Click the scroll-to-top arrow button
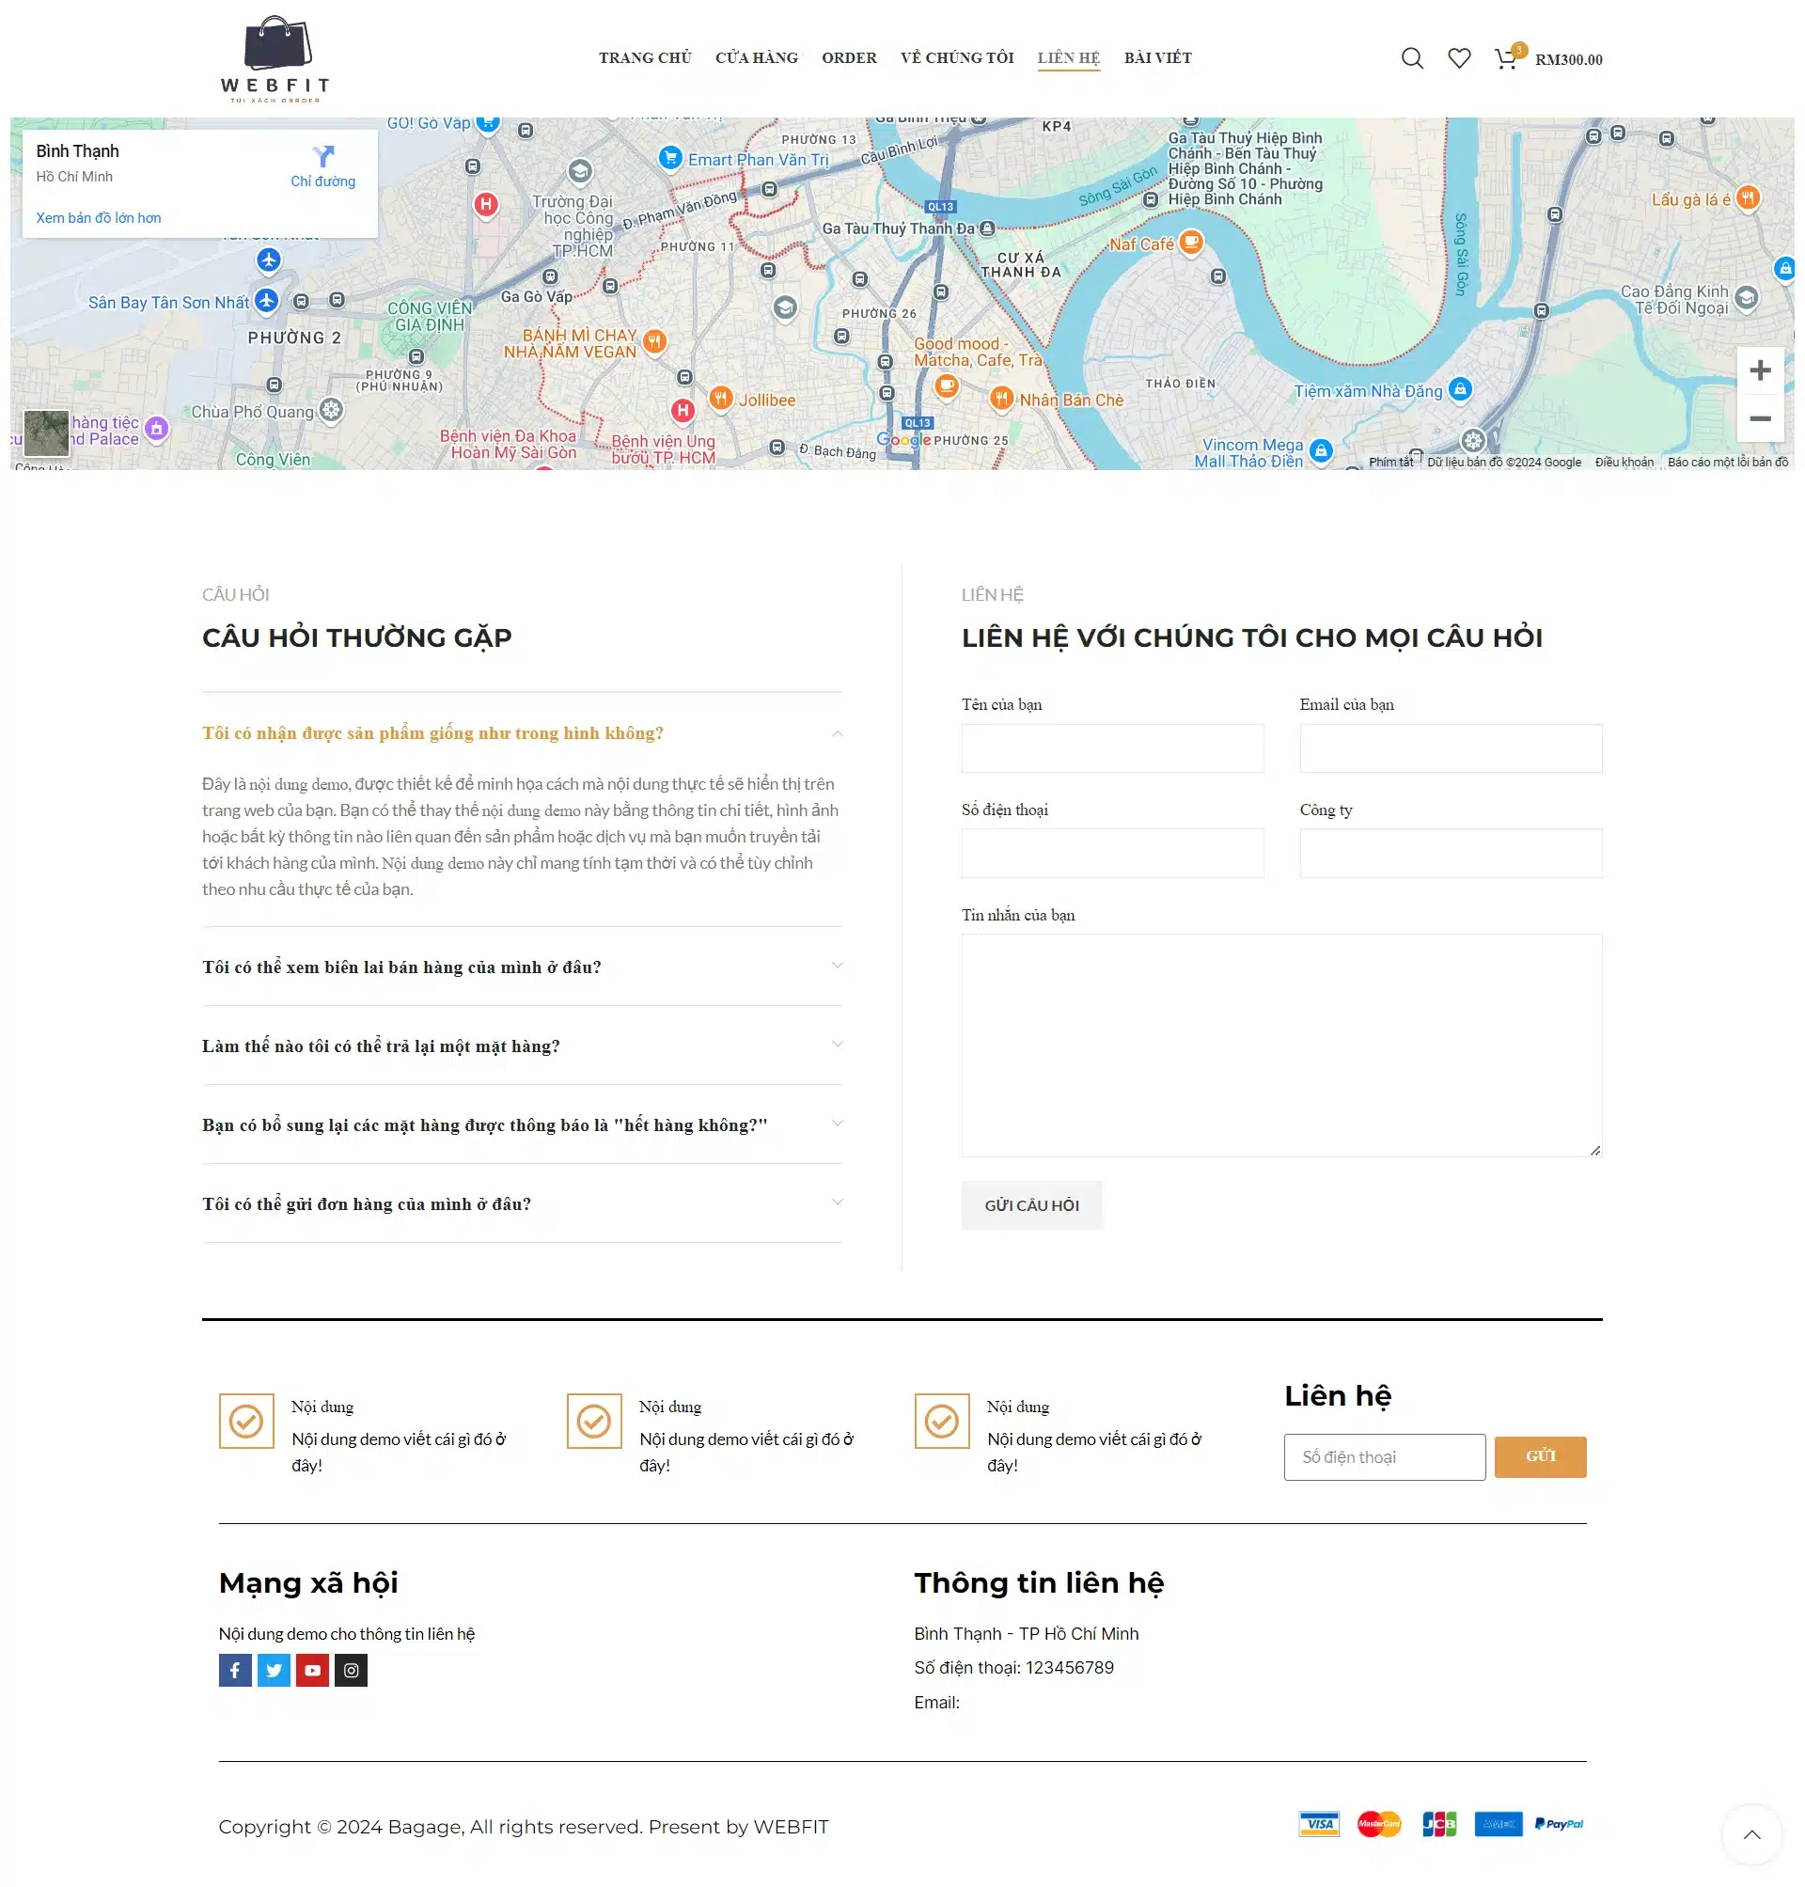1805x1887 pixels. tap(1751, 1834)
